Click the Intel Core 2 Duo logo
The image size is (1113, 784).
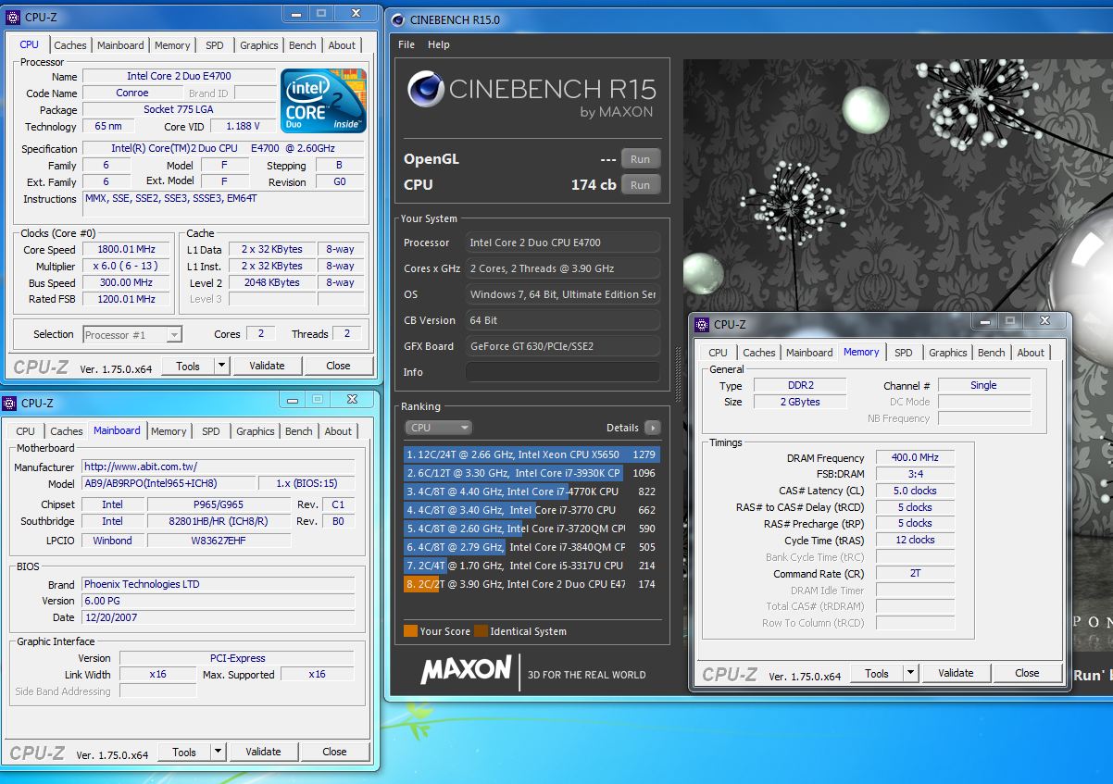click(x=323, y=100)
